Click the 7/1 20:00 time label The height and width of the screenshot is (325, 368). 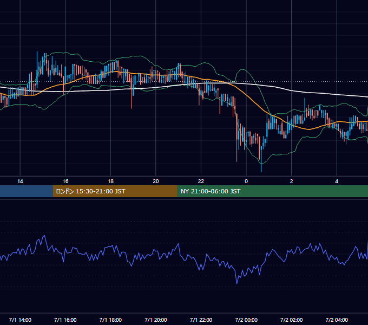coord(156,320)
